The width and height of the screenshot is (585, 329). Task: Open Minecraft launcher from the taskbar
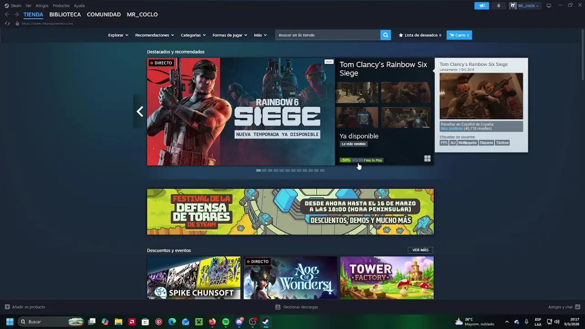coord(199,322)
